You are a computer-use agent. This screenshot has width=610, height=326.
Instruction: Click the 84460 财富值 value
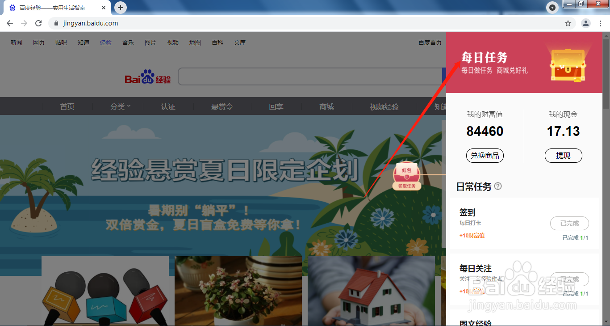click(485, 131)
